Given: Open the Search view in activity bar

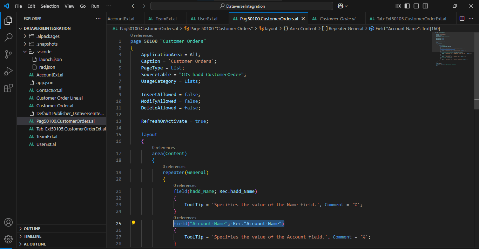Looking at the screenshot, I should point(8,38).
